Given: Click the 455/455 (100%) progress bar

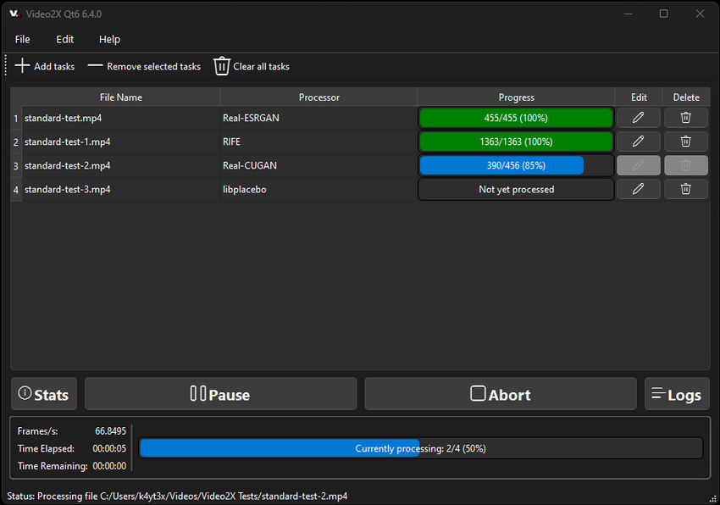Looking at the screenshot, I should [x=516, y=118].
